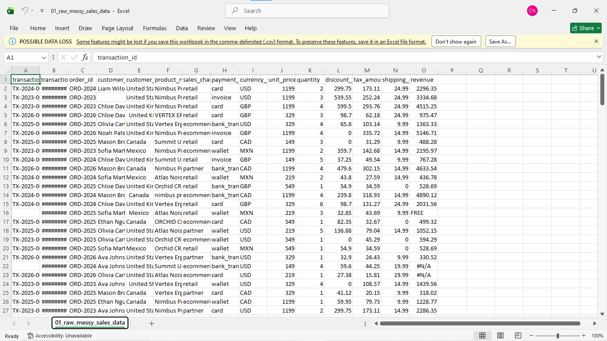The image size is (607, 341).
Task: Switch to Page Break Preview icon
Action: [x=518, y=336]
